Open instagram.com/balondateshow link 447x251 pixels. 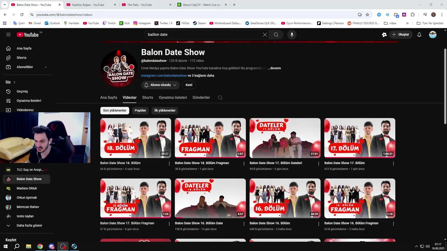[164, 76]
